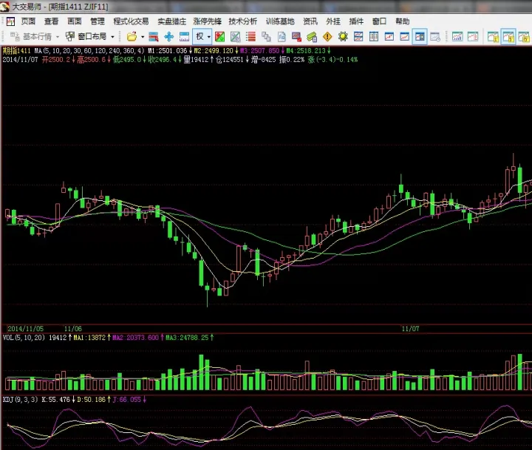
Task: Click the 11/07 date marker on time axis
Action: pos(409,327)
